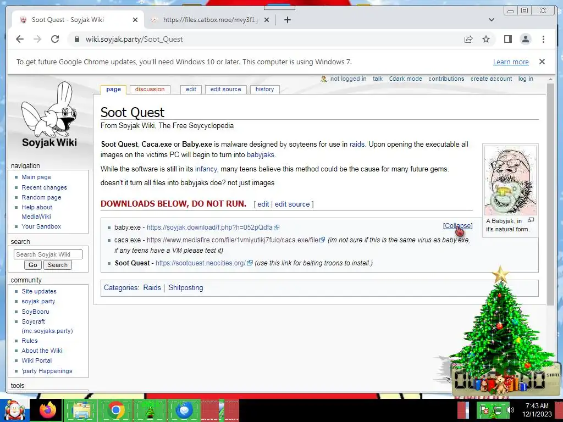563x422 pixels.
Task: Follow the babyjaks article link
Action: (260, 154)
